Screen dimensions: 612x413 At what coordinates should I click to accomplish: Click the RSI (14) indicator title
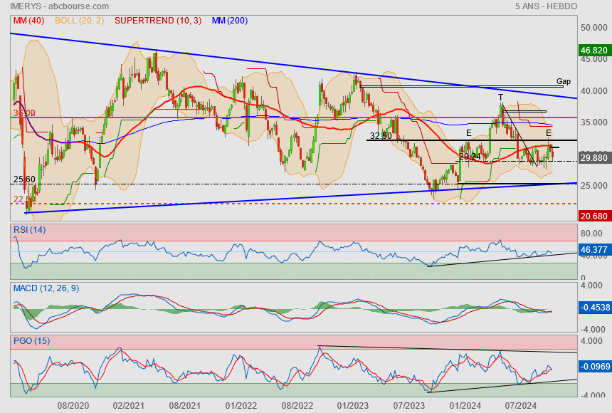coord(30,230)
